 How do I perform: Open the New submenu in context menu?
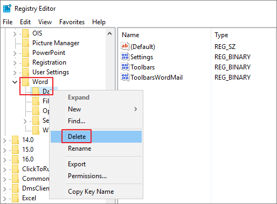[96, 109]
